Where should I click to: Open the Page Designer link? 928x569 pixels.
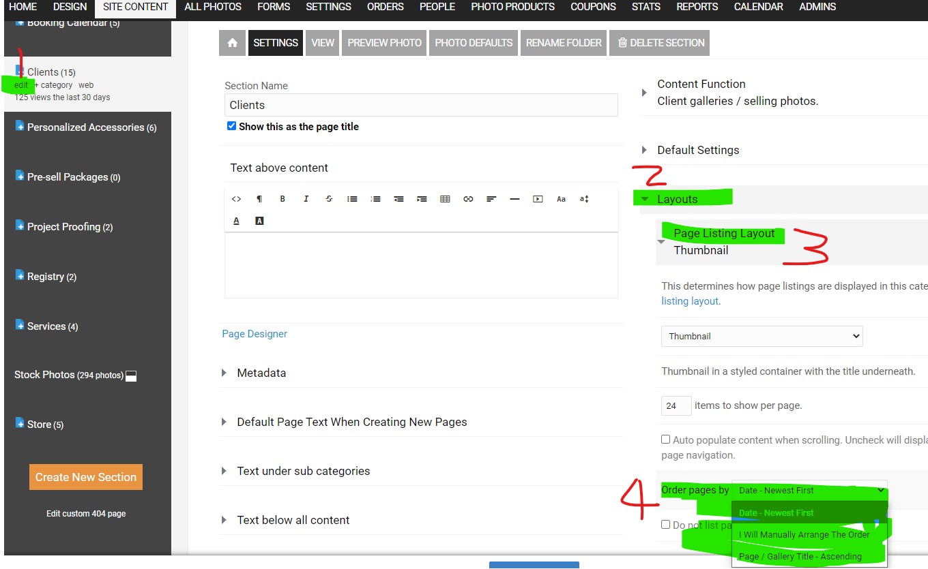[255, 334]
